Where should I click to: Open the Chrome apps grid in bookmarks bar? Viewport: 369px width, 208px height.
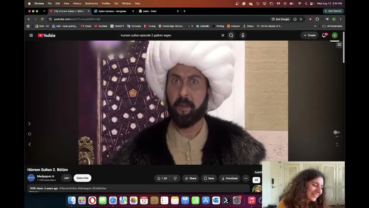(28, 26)
